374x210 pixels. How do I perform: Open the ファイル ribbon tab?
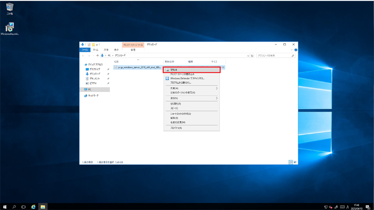85,49
